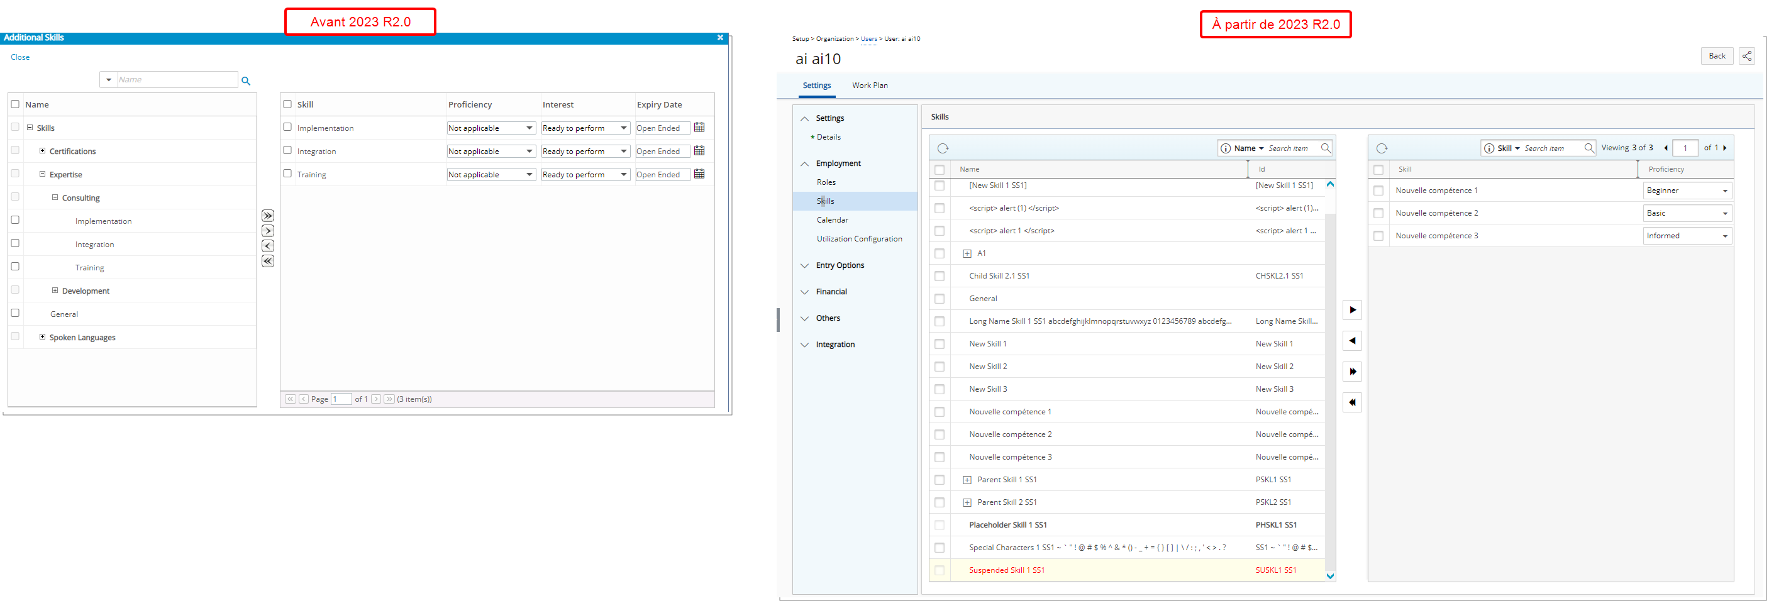
Task: Switch to the Work Plan tab
Action: point(870,86)
